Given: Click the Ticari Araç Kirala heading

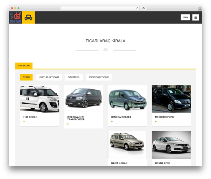Looking at the screenshot, I should tap(105, 41).
